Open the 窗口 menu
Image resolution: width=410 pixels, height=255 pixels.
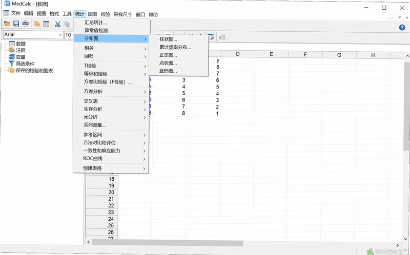[x=140, y=14]
